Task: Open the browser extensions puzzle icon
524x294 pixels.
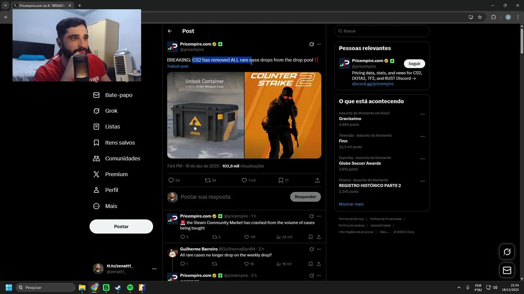Action: tap(493, 17)
